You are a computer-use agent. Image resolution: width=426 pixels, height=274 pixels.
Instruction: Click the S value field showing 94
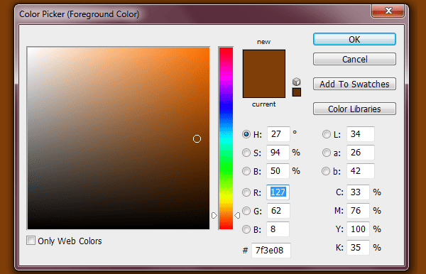[278, 153]
